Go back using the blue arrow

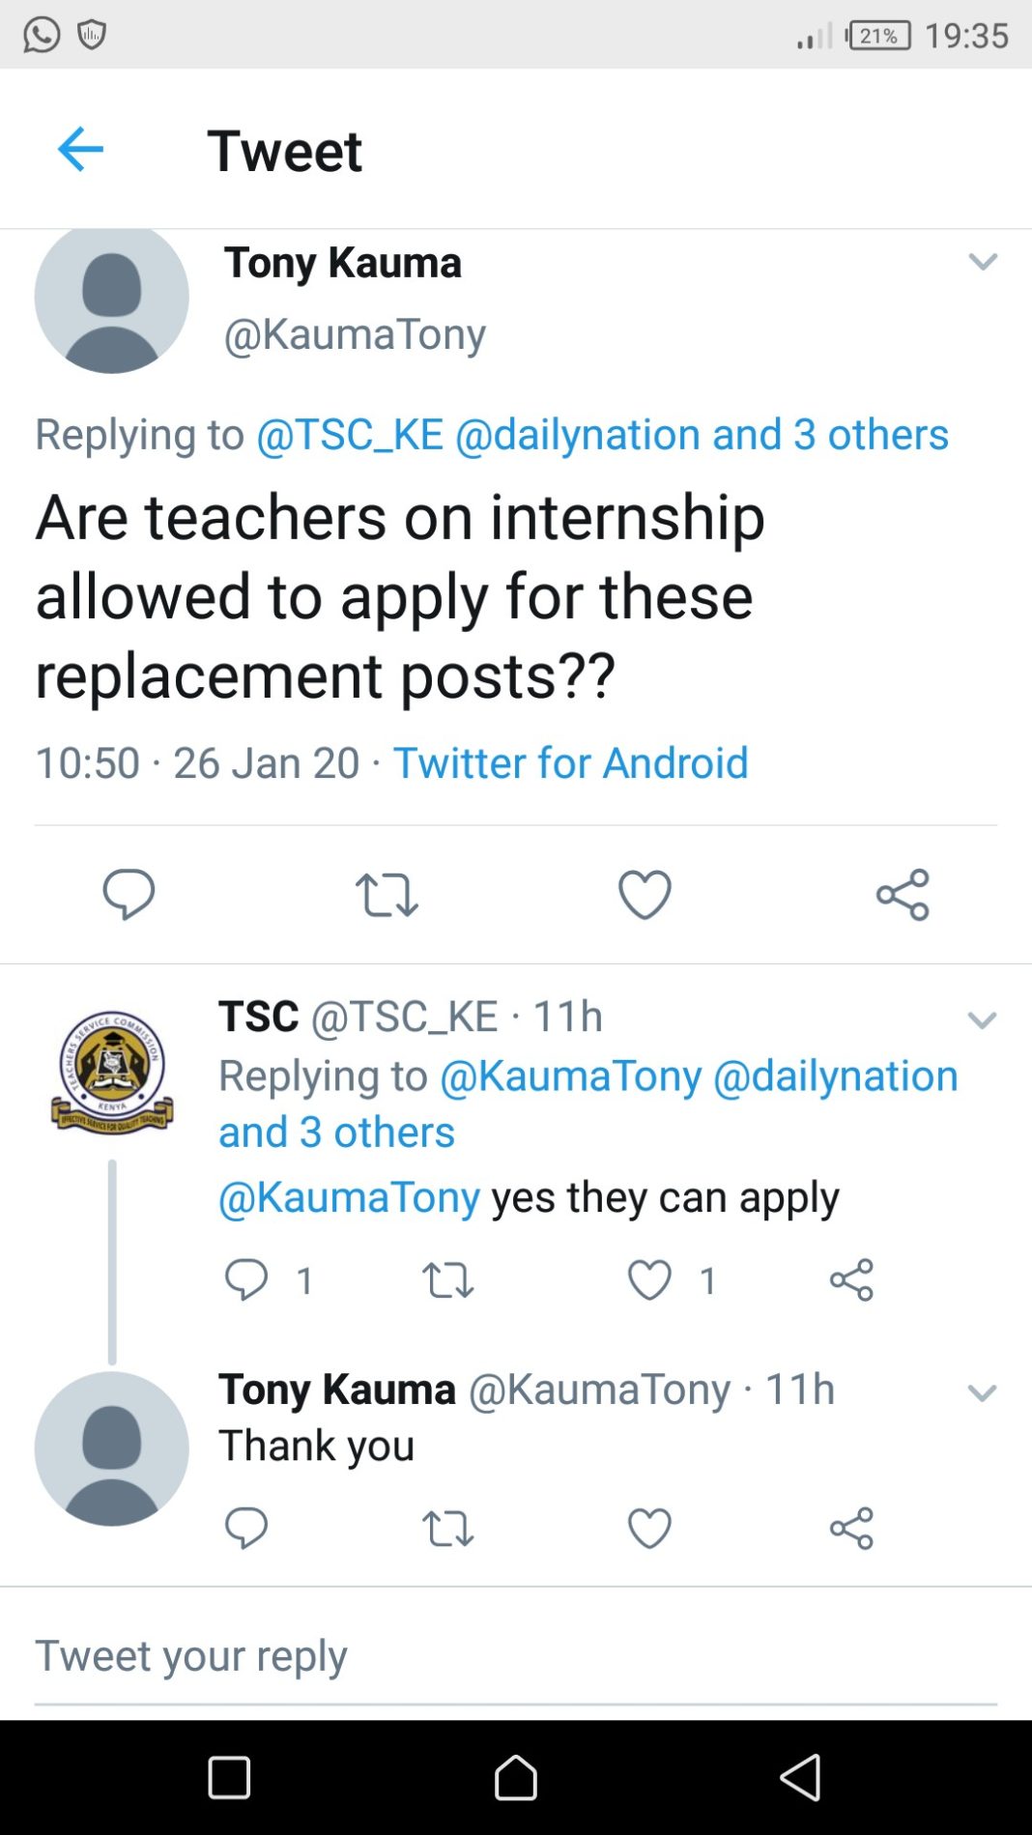click(x=80, y=150)
